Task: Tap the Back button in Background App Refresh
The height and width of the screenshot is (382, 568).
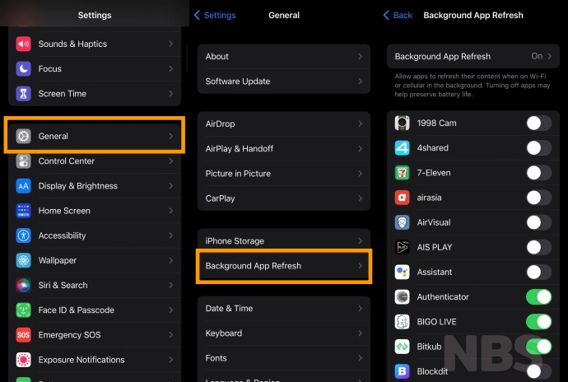Action: point(398,15)
